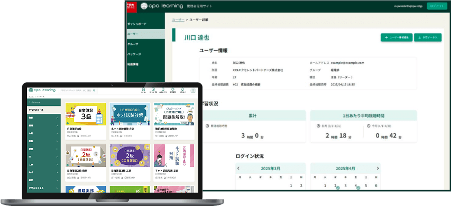Click 2025年3月 calendar heading
Viewport: 451px width, 206px height.
coord(270,169)
